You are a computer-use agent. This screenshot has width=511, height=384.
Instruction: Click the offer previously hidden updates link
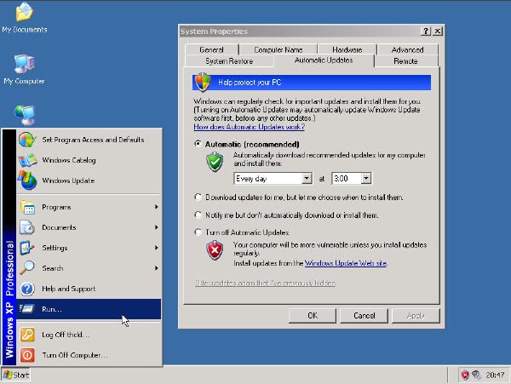point(265,283)
